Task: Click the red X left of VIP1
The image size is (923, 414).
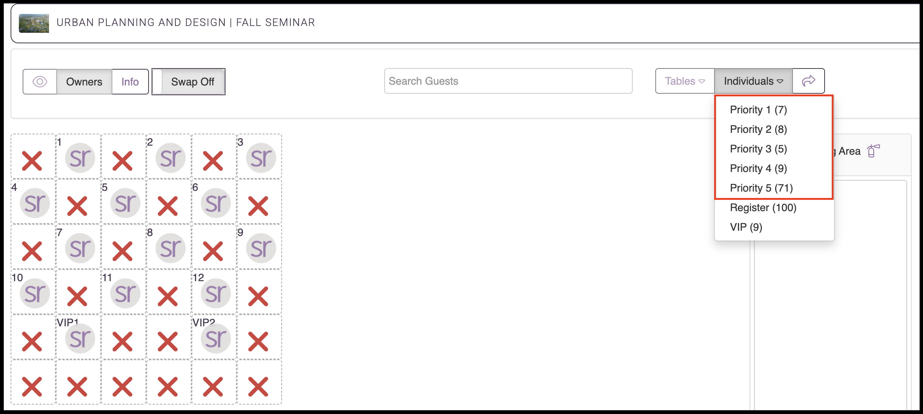Action: tap(32, 341)
